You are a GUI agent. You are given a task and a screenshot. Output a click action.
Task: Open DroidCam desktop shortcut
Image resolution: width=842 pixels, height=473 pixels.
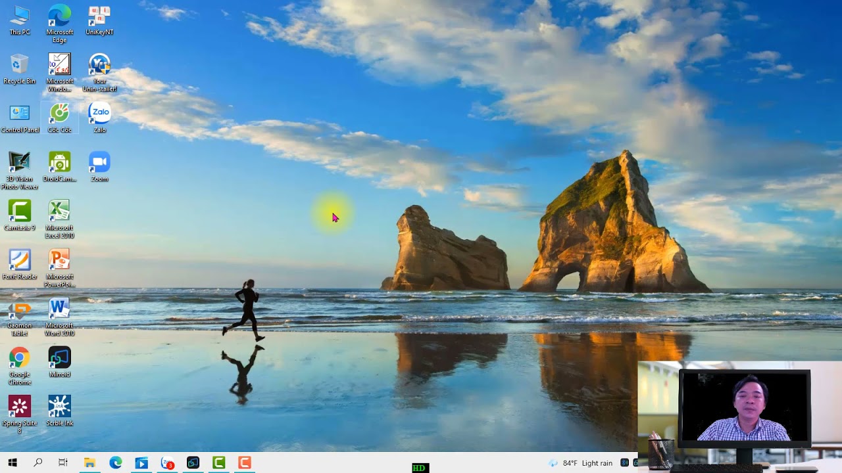pyautogui.click(x=60, y=167)
